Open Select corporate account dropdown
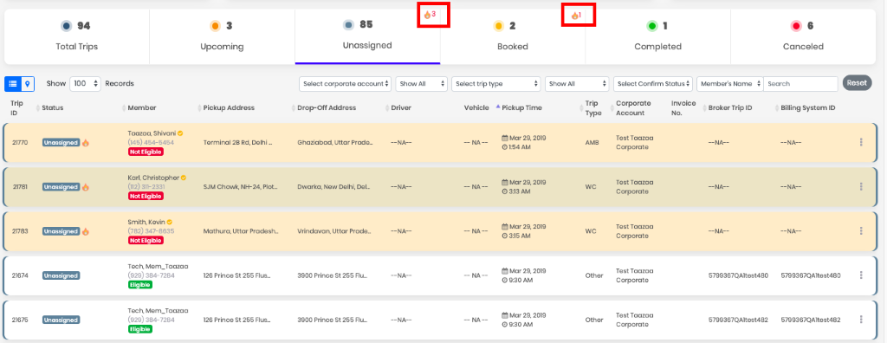This screenshot has width=887, height=343. click(x=346, y=84)
